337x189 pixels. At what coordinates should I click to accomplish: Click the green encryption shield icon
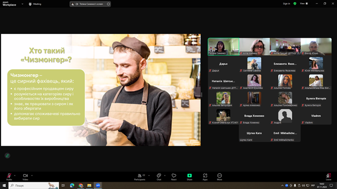pyautogui.click(x=295, y=4)
